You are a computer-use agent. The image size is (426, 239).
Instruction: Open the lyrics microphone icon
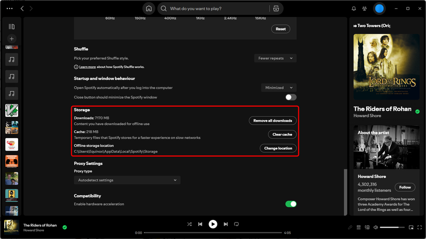tap(350, 227)
